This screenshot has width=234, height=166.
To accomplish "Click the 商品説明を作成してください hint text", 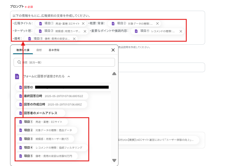I will coord(134,47).
